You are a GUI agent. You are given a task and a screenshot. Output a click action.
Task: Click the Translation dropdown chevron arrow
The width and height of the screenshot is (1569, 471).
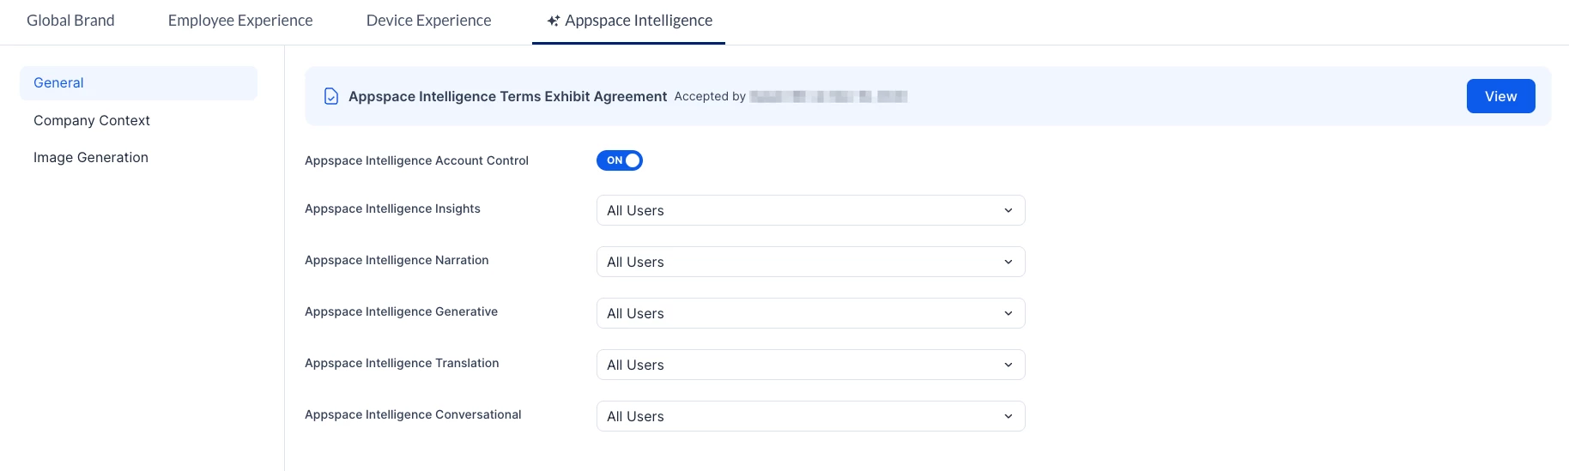1008,365
